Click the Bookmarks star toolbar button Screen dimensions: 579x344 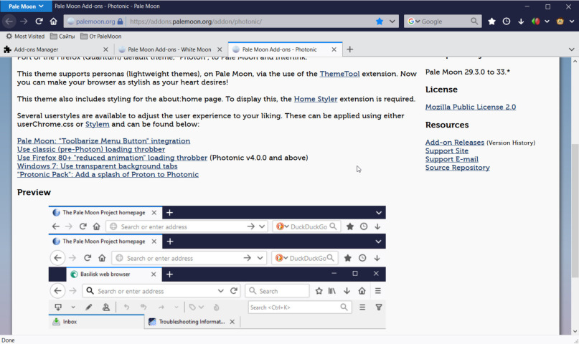[491, 21]
